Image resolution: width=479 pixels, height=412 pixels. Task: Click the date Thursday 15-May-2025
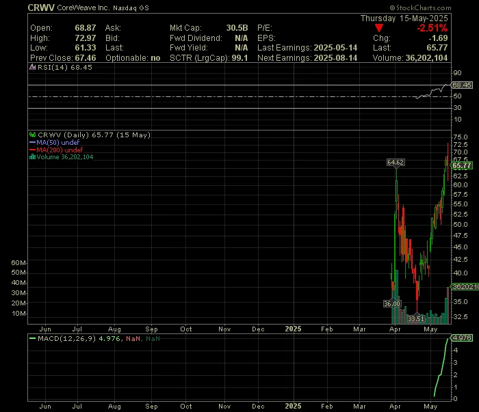pos(404,18)
